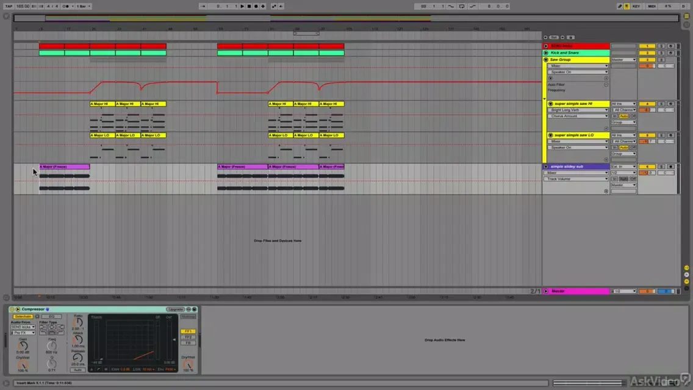Click the compressor Attack knob
The height and width of the screenshot is (390, 693).
click(78, 340)
